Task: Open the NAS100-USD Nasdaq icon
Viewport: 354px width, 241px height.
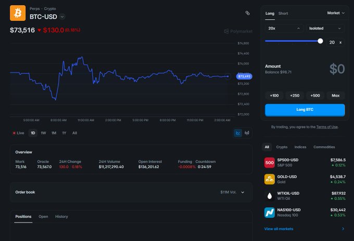Action: pos(269,212)
